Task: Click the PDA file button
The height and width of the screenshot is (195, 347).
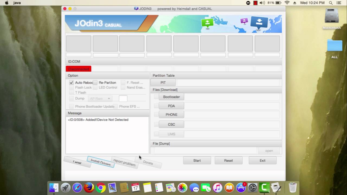Action: click(171, 106)
